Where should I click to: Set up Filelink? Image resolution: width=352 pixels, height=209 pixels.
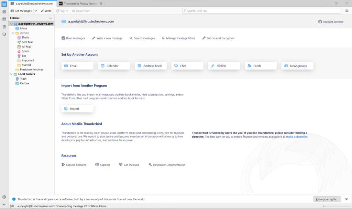pyautogui.click(x=224, y=66)
